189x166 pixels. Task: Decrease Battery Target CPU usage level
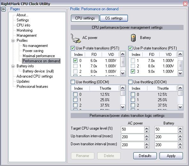click(180, 131)
